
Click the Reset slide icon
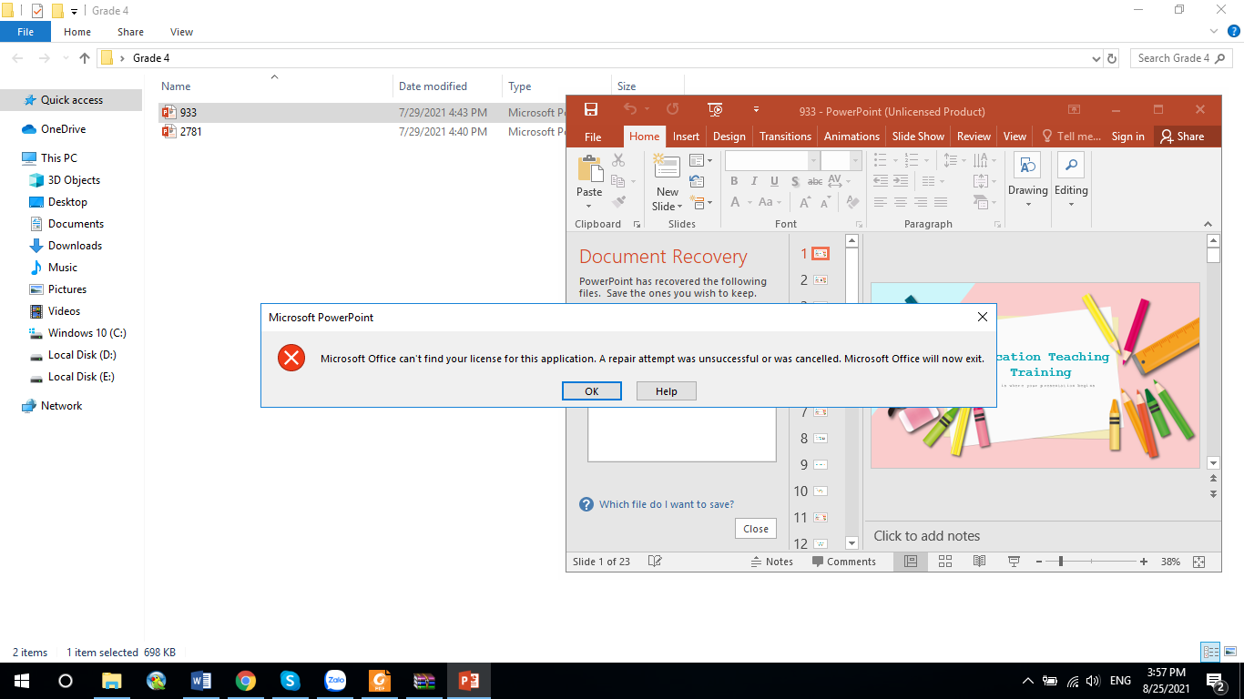[697, 181]
